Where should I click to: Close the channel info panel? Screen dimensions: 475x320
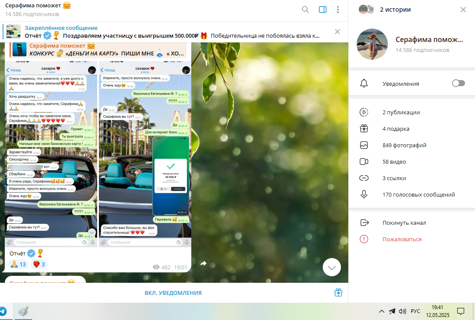463,10
